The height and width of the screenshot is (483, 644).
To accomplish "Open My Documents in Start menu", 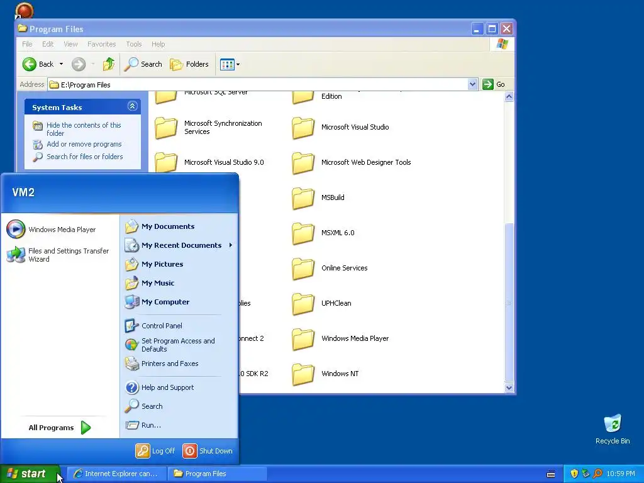I will tap(160, 226).
